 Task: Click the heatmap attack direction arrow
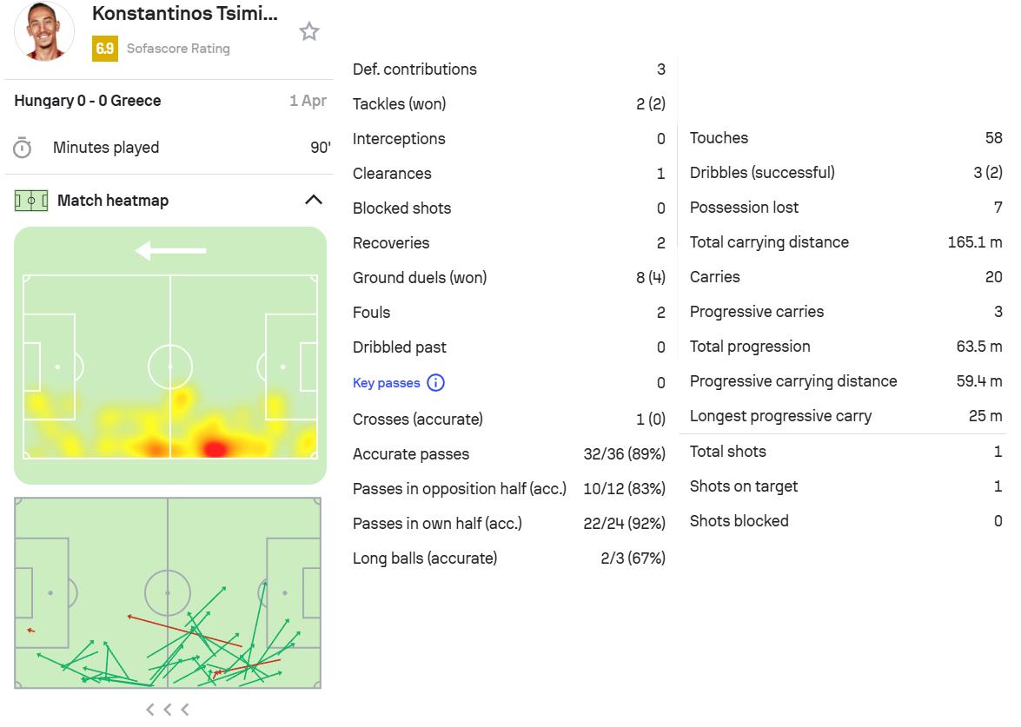tap(171, 251)
